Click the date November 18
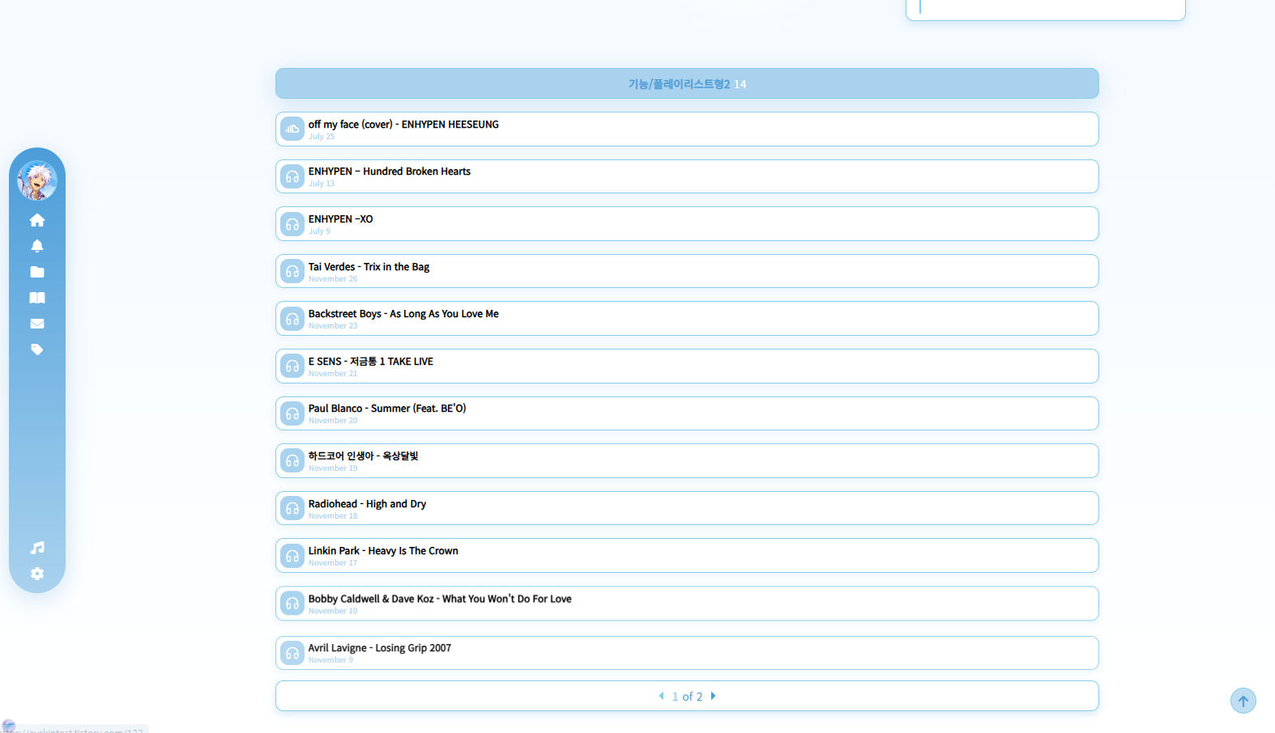 click(333, 516)
